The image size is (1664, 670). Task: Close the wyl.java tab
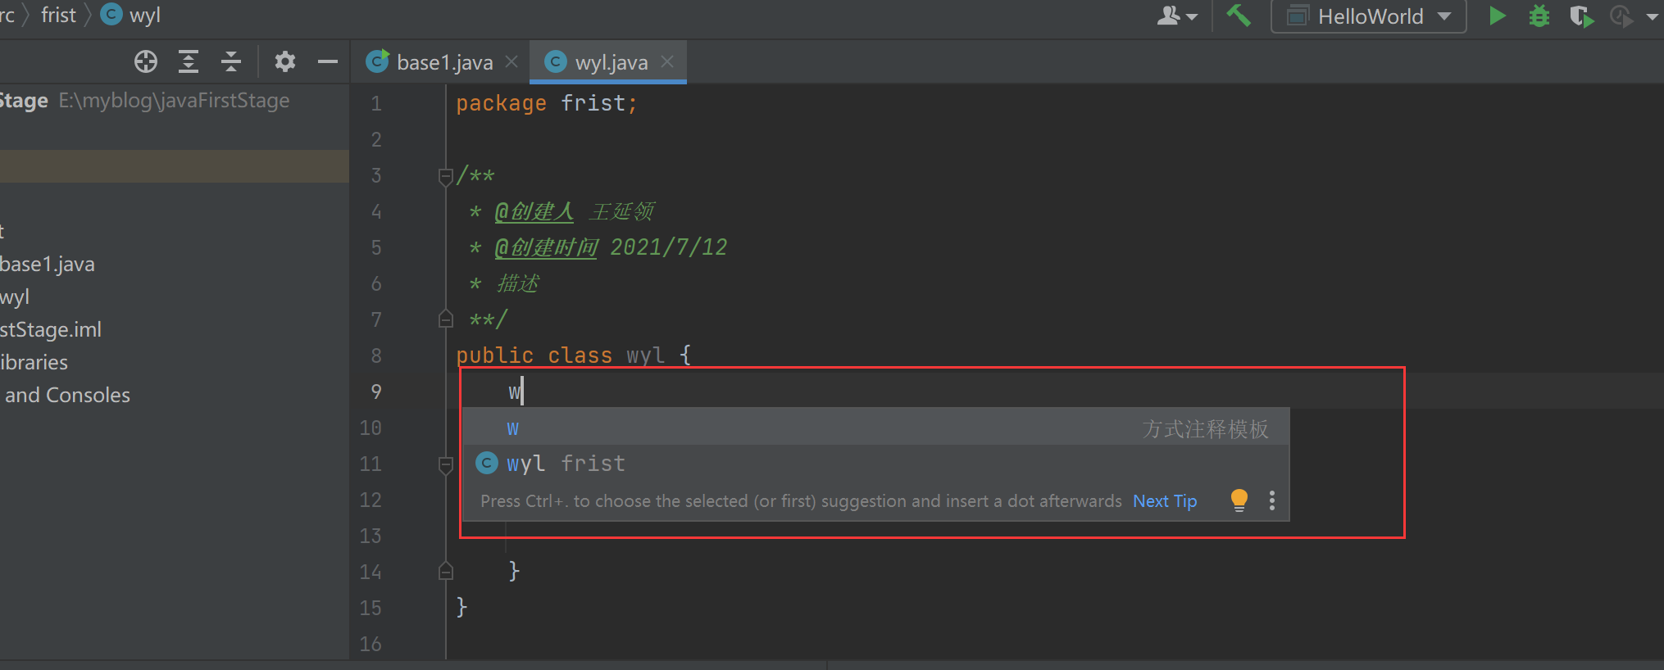(667, 61)
